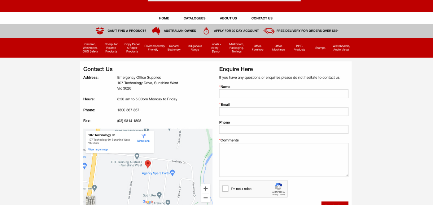
Task: Click the TDT Training Australia map marker
Action: (137, 156)
